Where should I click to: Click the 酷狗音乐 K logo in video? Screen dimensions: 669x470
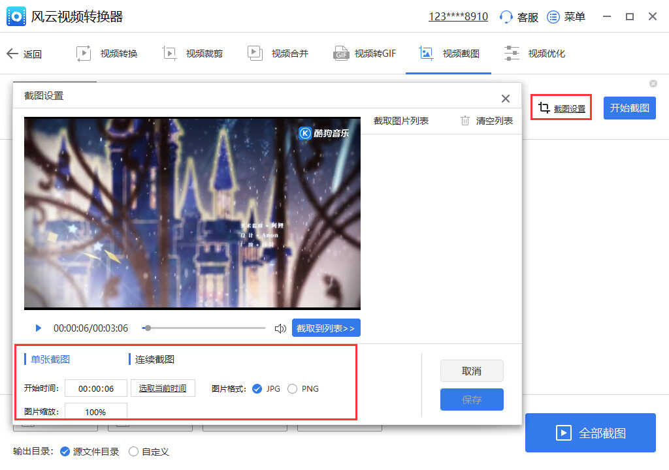(x=304, y=133)
